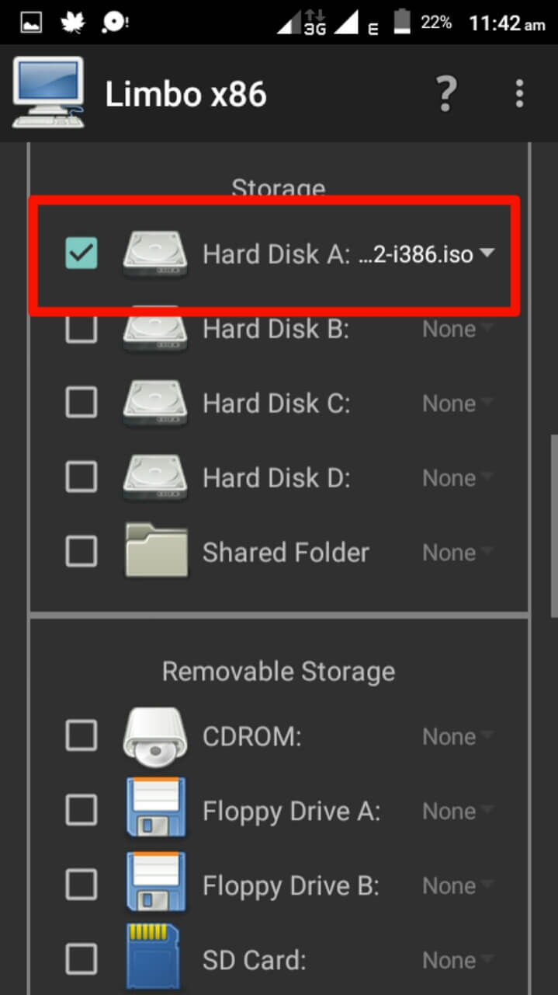The image size is (558, 995).
Task: Tap the Floppy Drive B diskette icon
Action: [x=156, y=884]
